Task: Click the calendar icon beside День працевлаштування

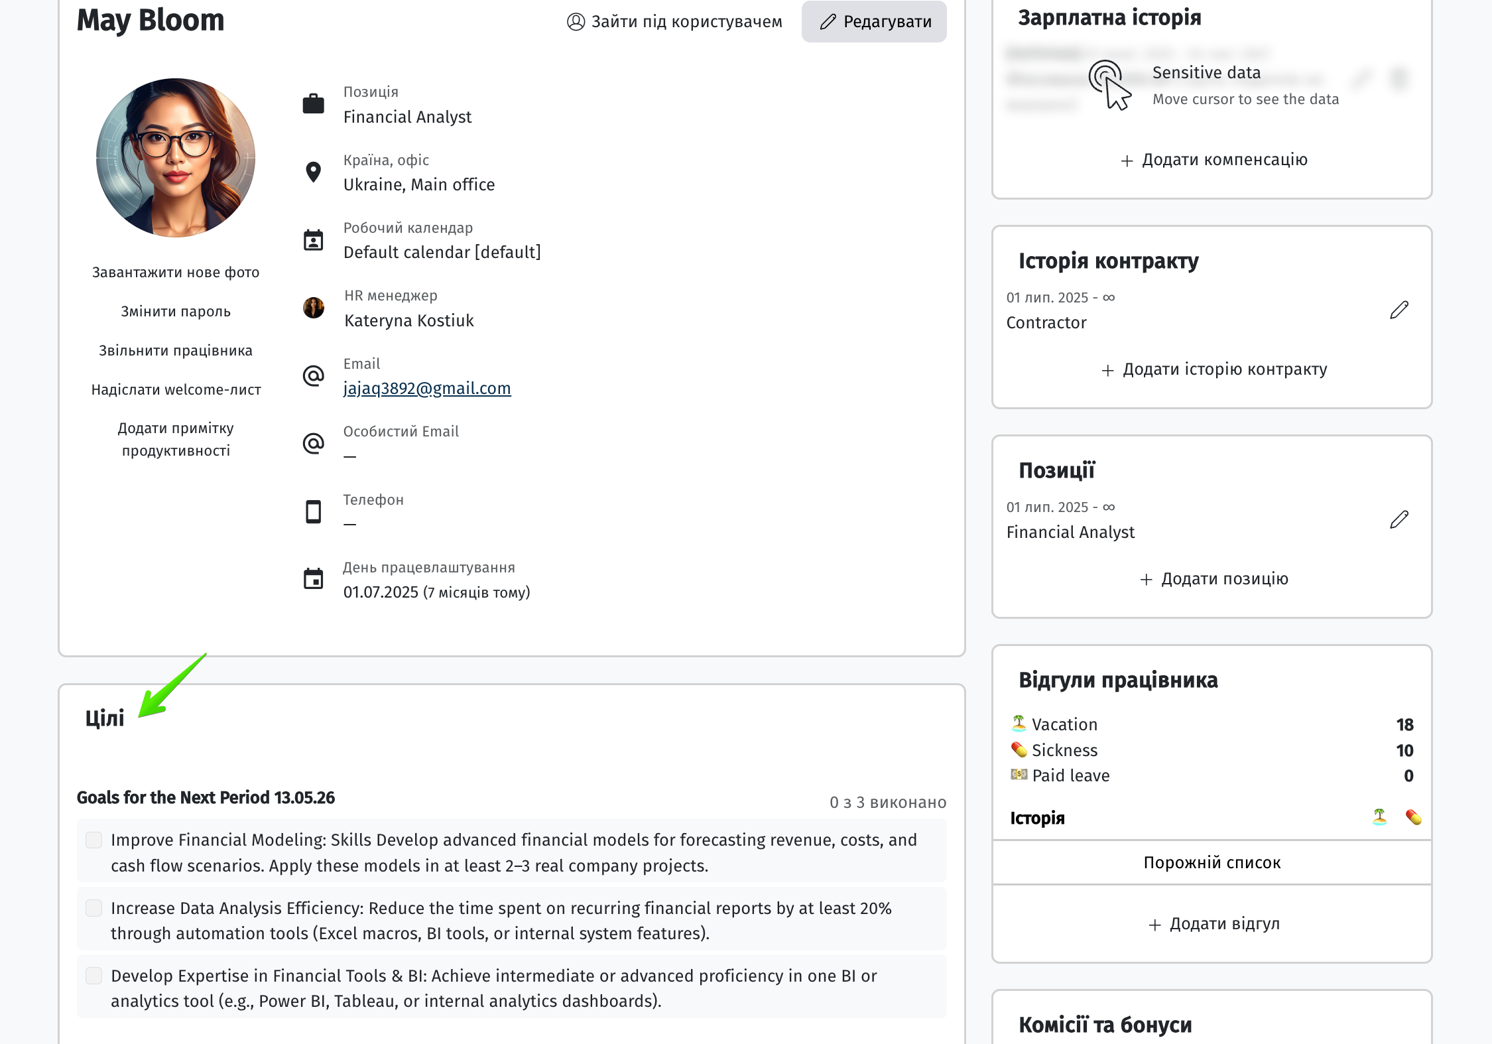Action: tap(313, 579)
